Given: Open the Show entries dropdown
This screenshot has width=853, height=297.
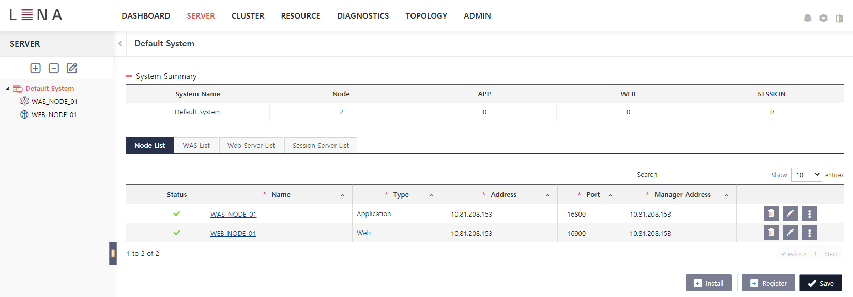Looking at the screenshot, I should pos(806,175).
